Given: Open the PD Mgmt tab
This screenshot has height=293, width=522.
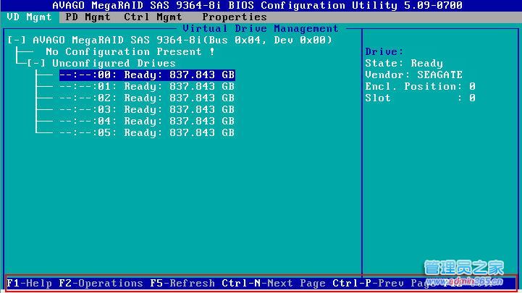Looking at the screenshot, I should coord(88,17).
